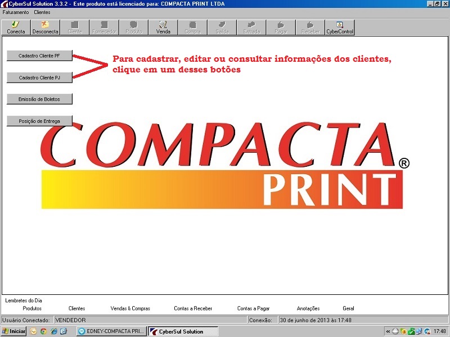The height and width of the screenshot is (337, 450).
Task: Open the Compra toolbar icon
Action: (192, 28)
